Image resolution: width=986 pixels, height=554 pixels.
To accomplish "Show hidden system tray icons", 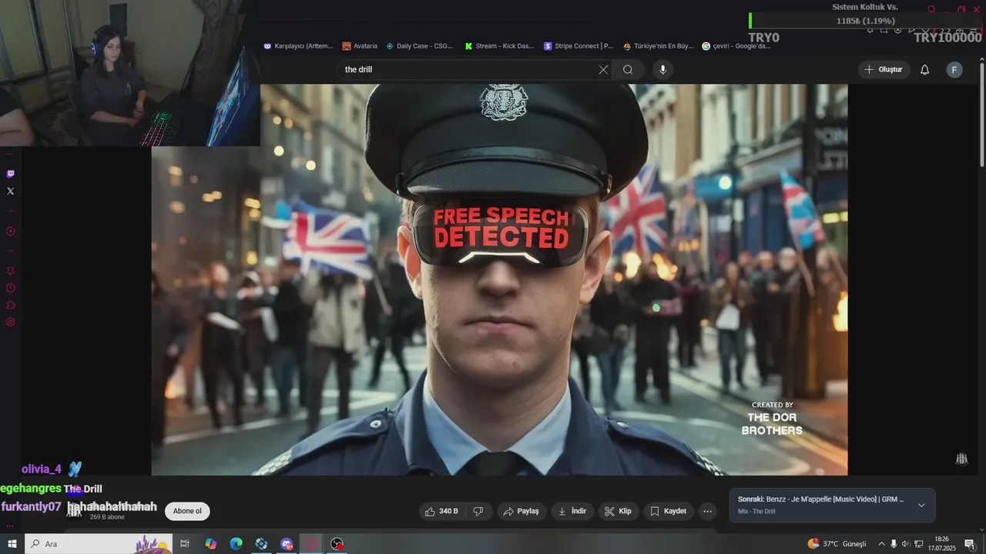I will (881, 544).
